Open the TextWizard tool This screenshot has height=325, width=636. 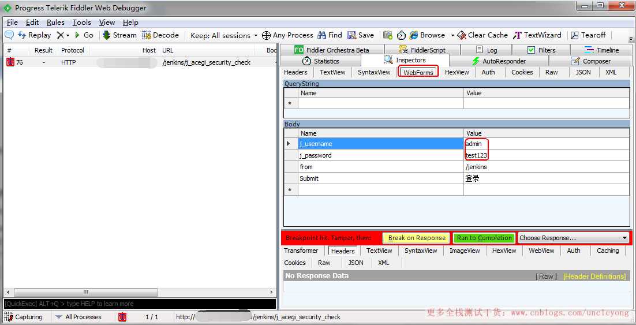point(537,35)
